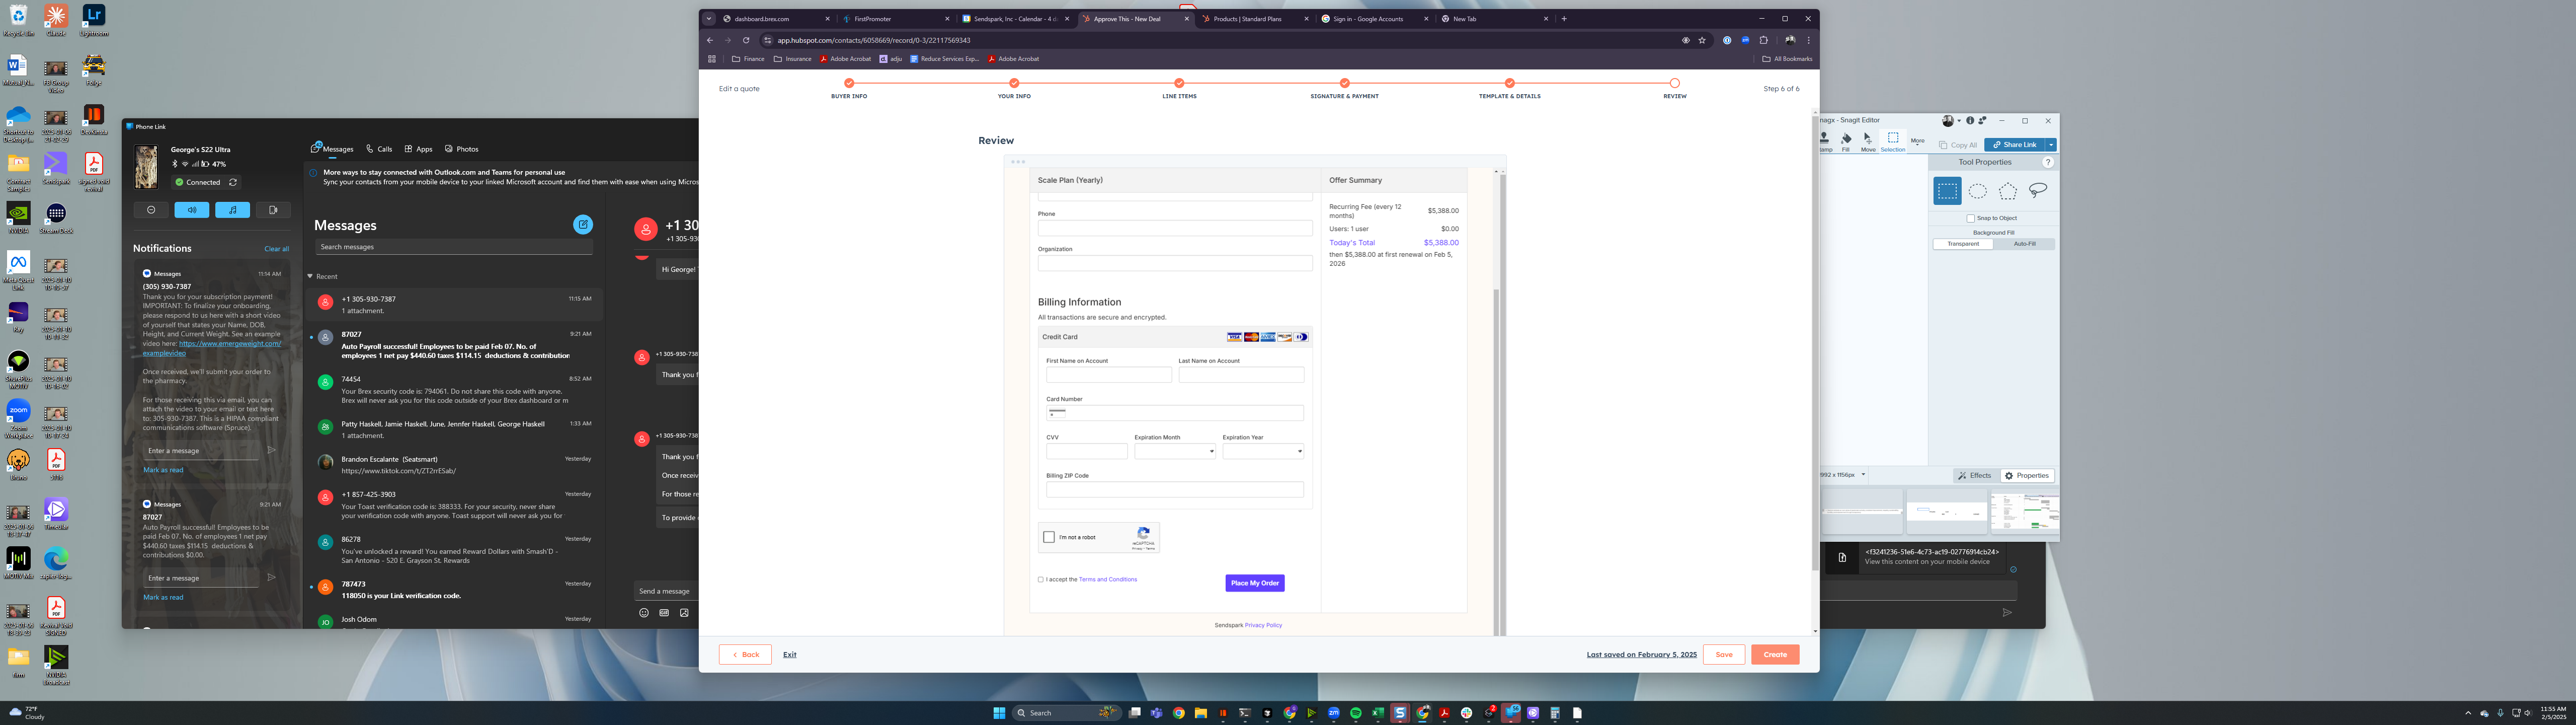Click the phone sound volume button

[x=192, y=210]
